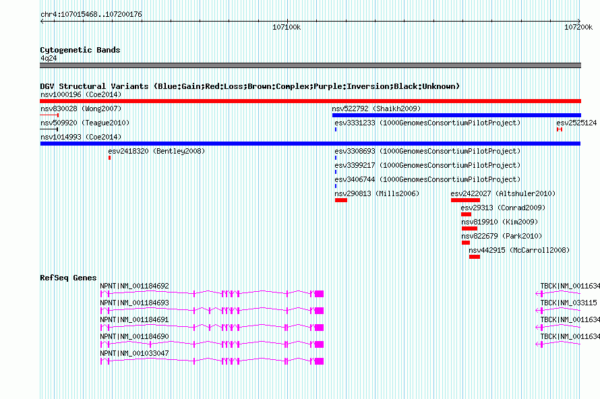Click the 107100k ruler label

pyautogui.click(x=287, y=27)
